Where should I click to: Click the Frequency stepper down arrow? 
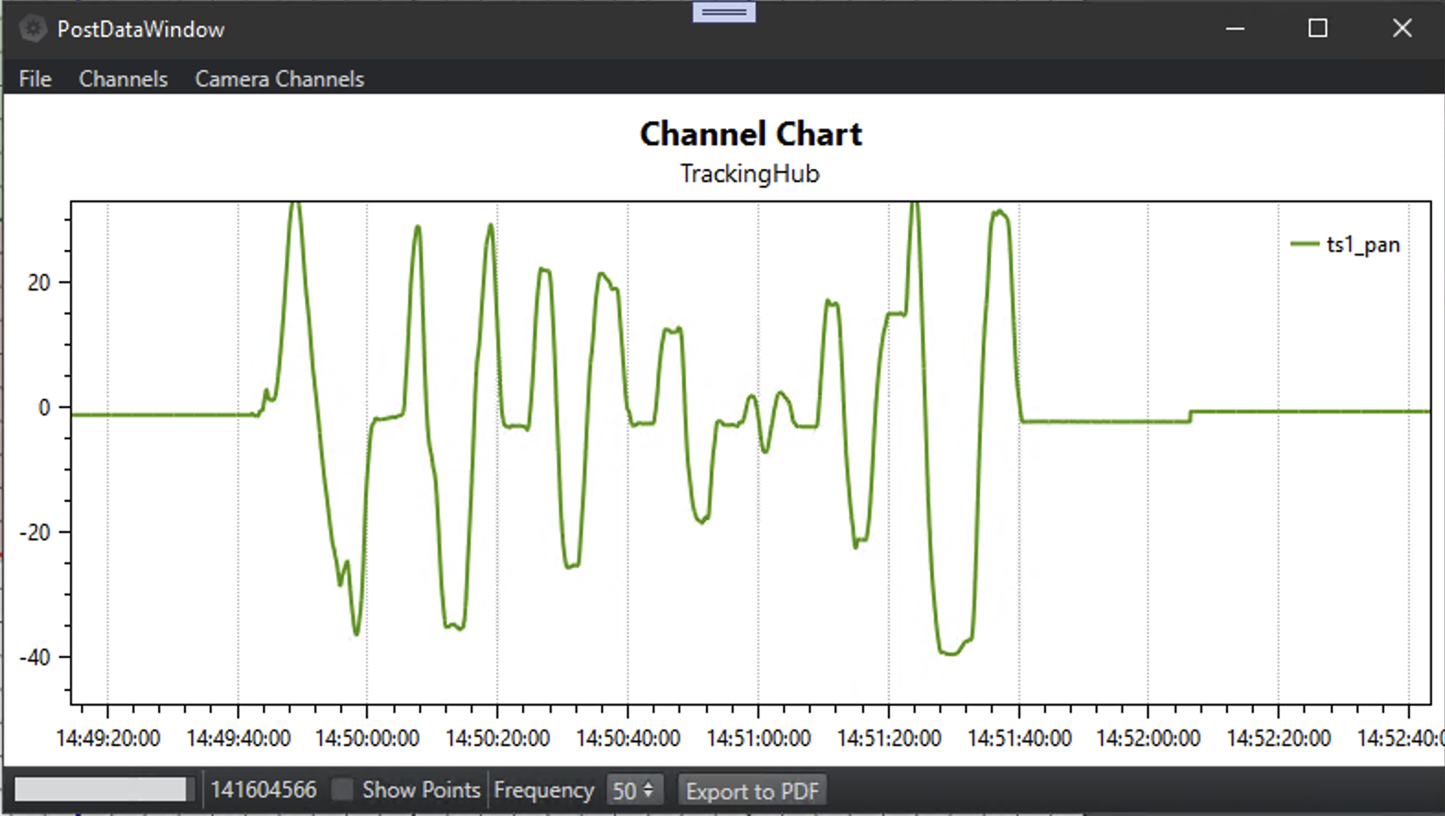tap(648, 795)
